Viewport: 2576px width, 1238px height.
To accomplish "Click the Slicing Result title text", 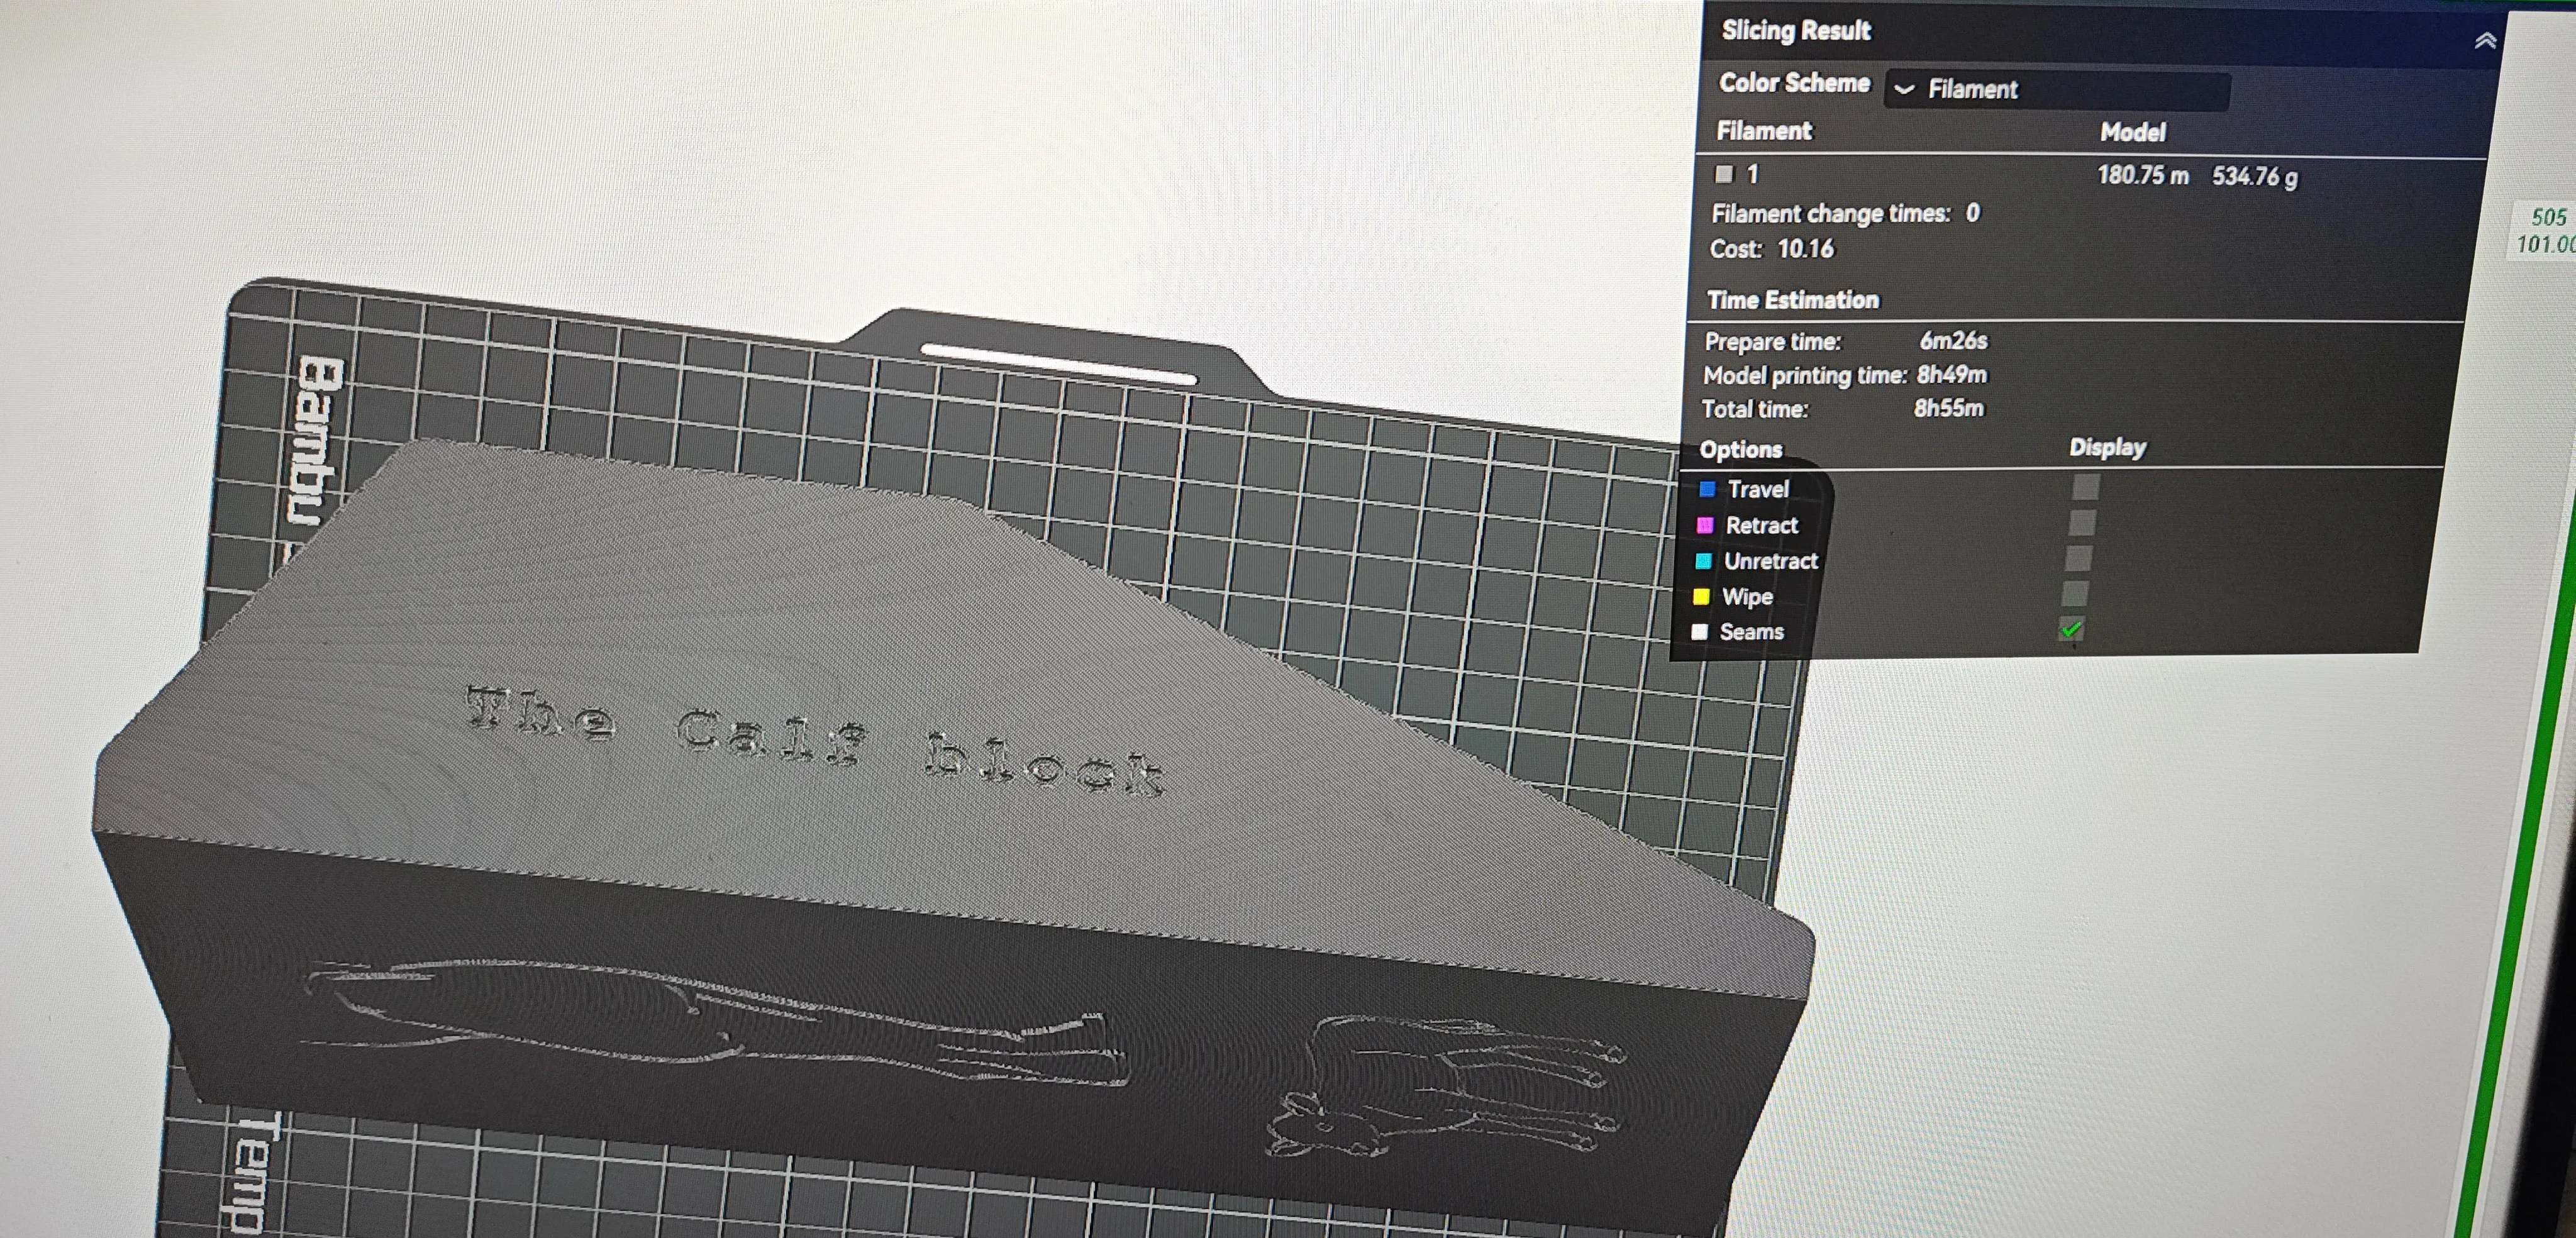I will 1796,31.
